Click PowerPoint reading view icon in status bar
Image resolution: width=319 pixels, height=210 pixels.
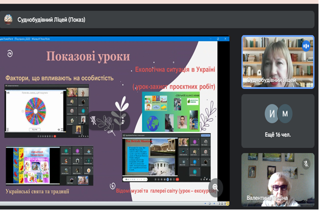(224, 203)
